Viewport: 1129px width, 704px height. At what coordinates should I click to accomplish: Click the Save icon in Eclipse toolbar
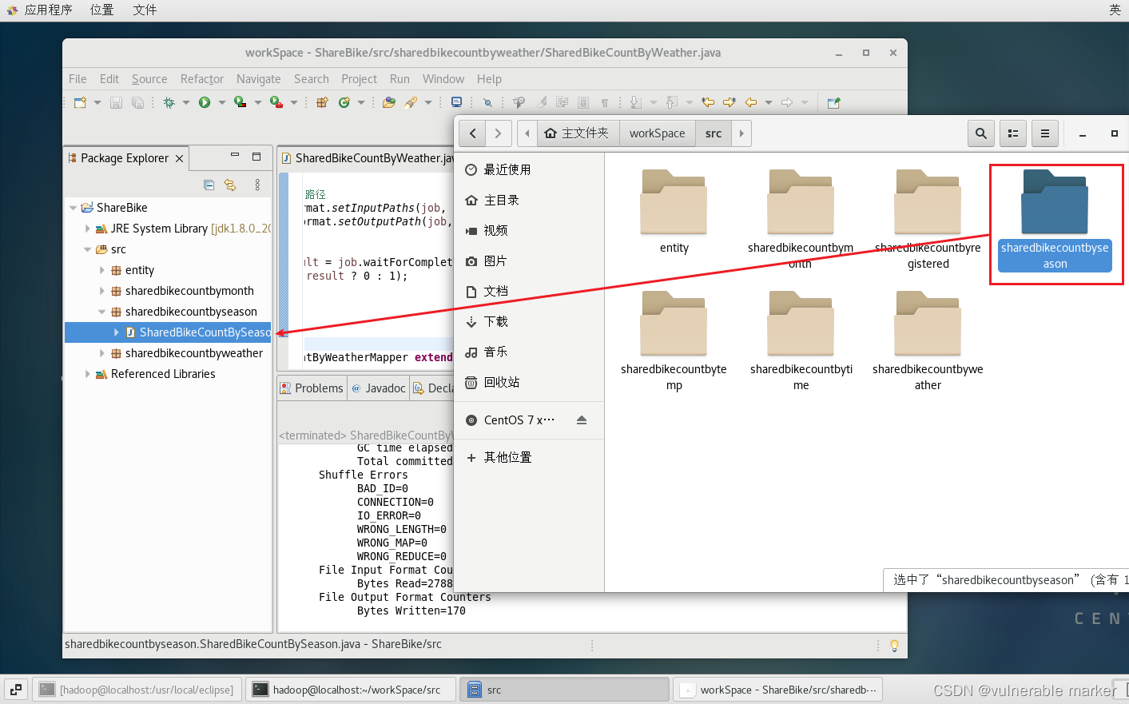point(116,102)
